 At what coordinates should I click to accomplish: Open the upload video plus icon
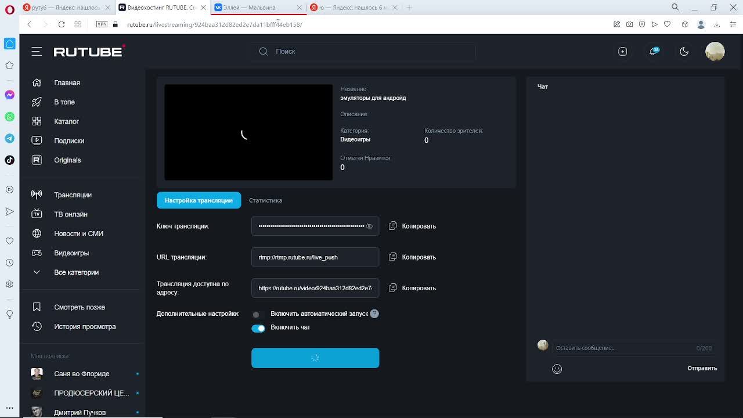point(622,52)
